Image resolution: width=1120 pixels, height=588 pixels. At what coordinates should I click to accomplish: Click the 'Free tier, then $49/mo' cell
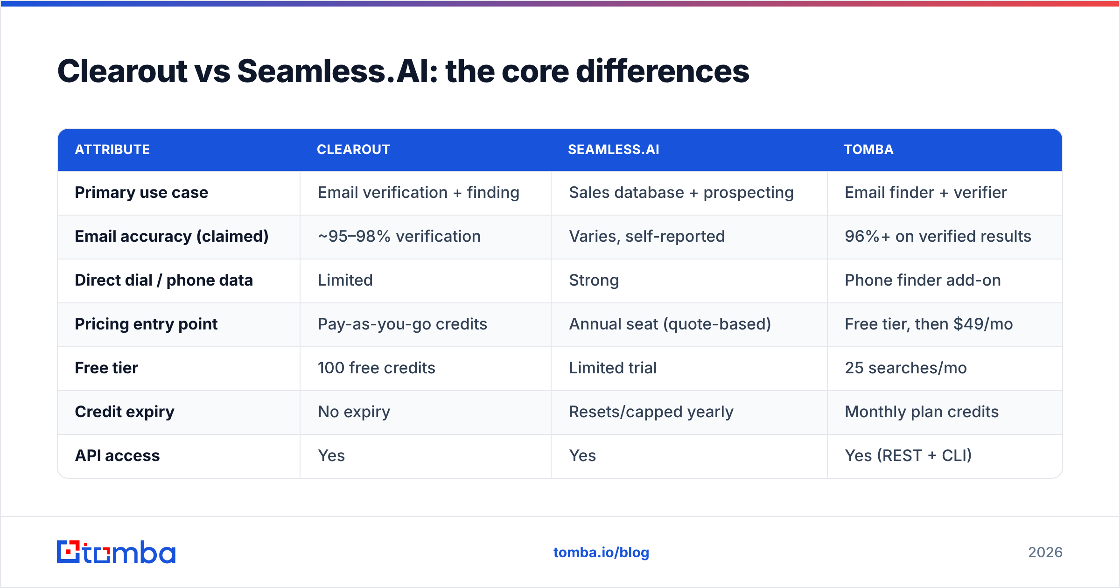pyautogui.click(x=929, y=324)
